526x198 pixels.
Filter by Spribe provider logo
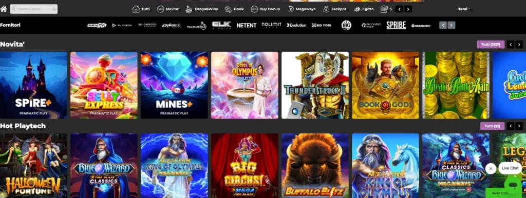396,25
